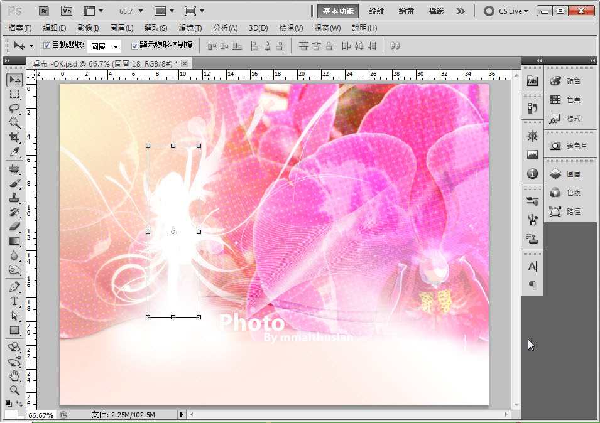The width and height of the screenshot is (600, 423).
Task: Open the 影像(I) menu
Action: pos(88,28)
